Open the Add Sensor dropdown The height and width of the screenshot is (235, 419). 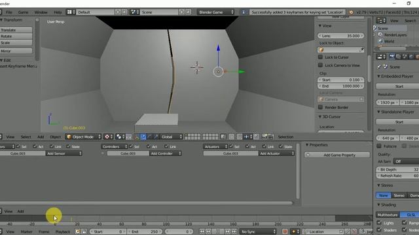click(x=64, y=153)
